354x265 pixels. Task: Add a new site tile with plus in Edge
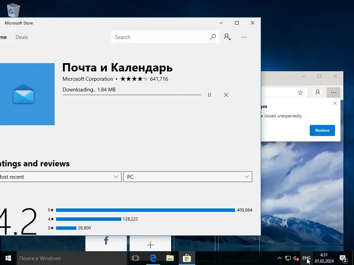point(150,243)
